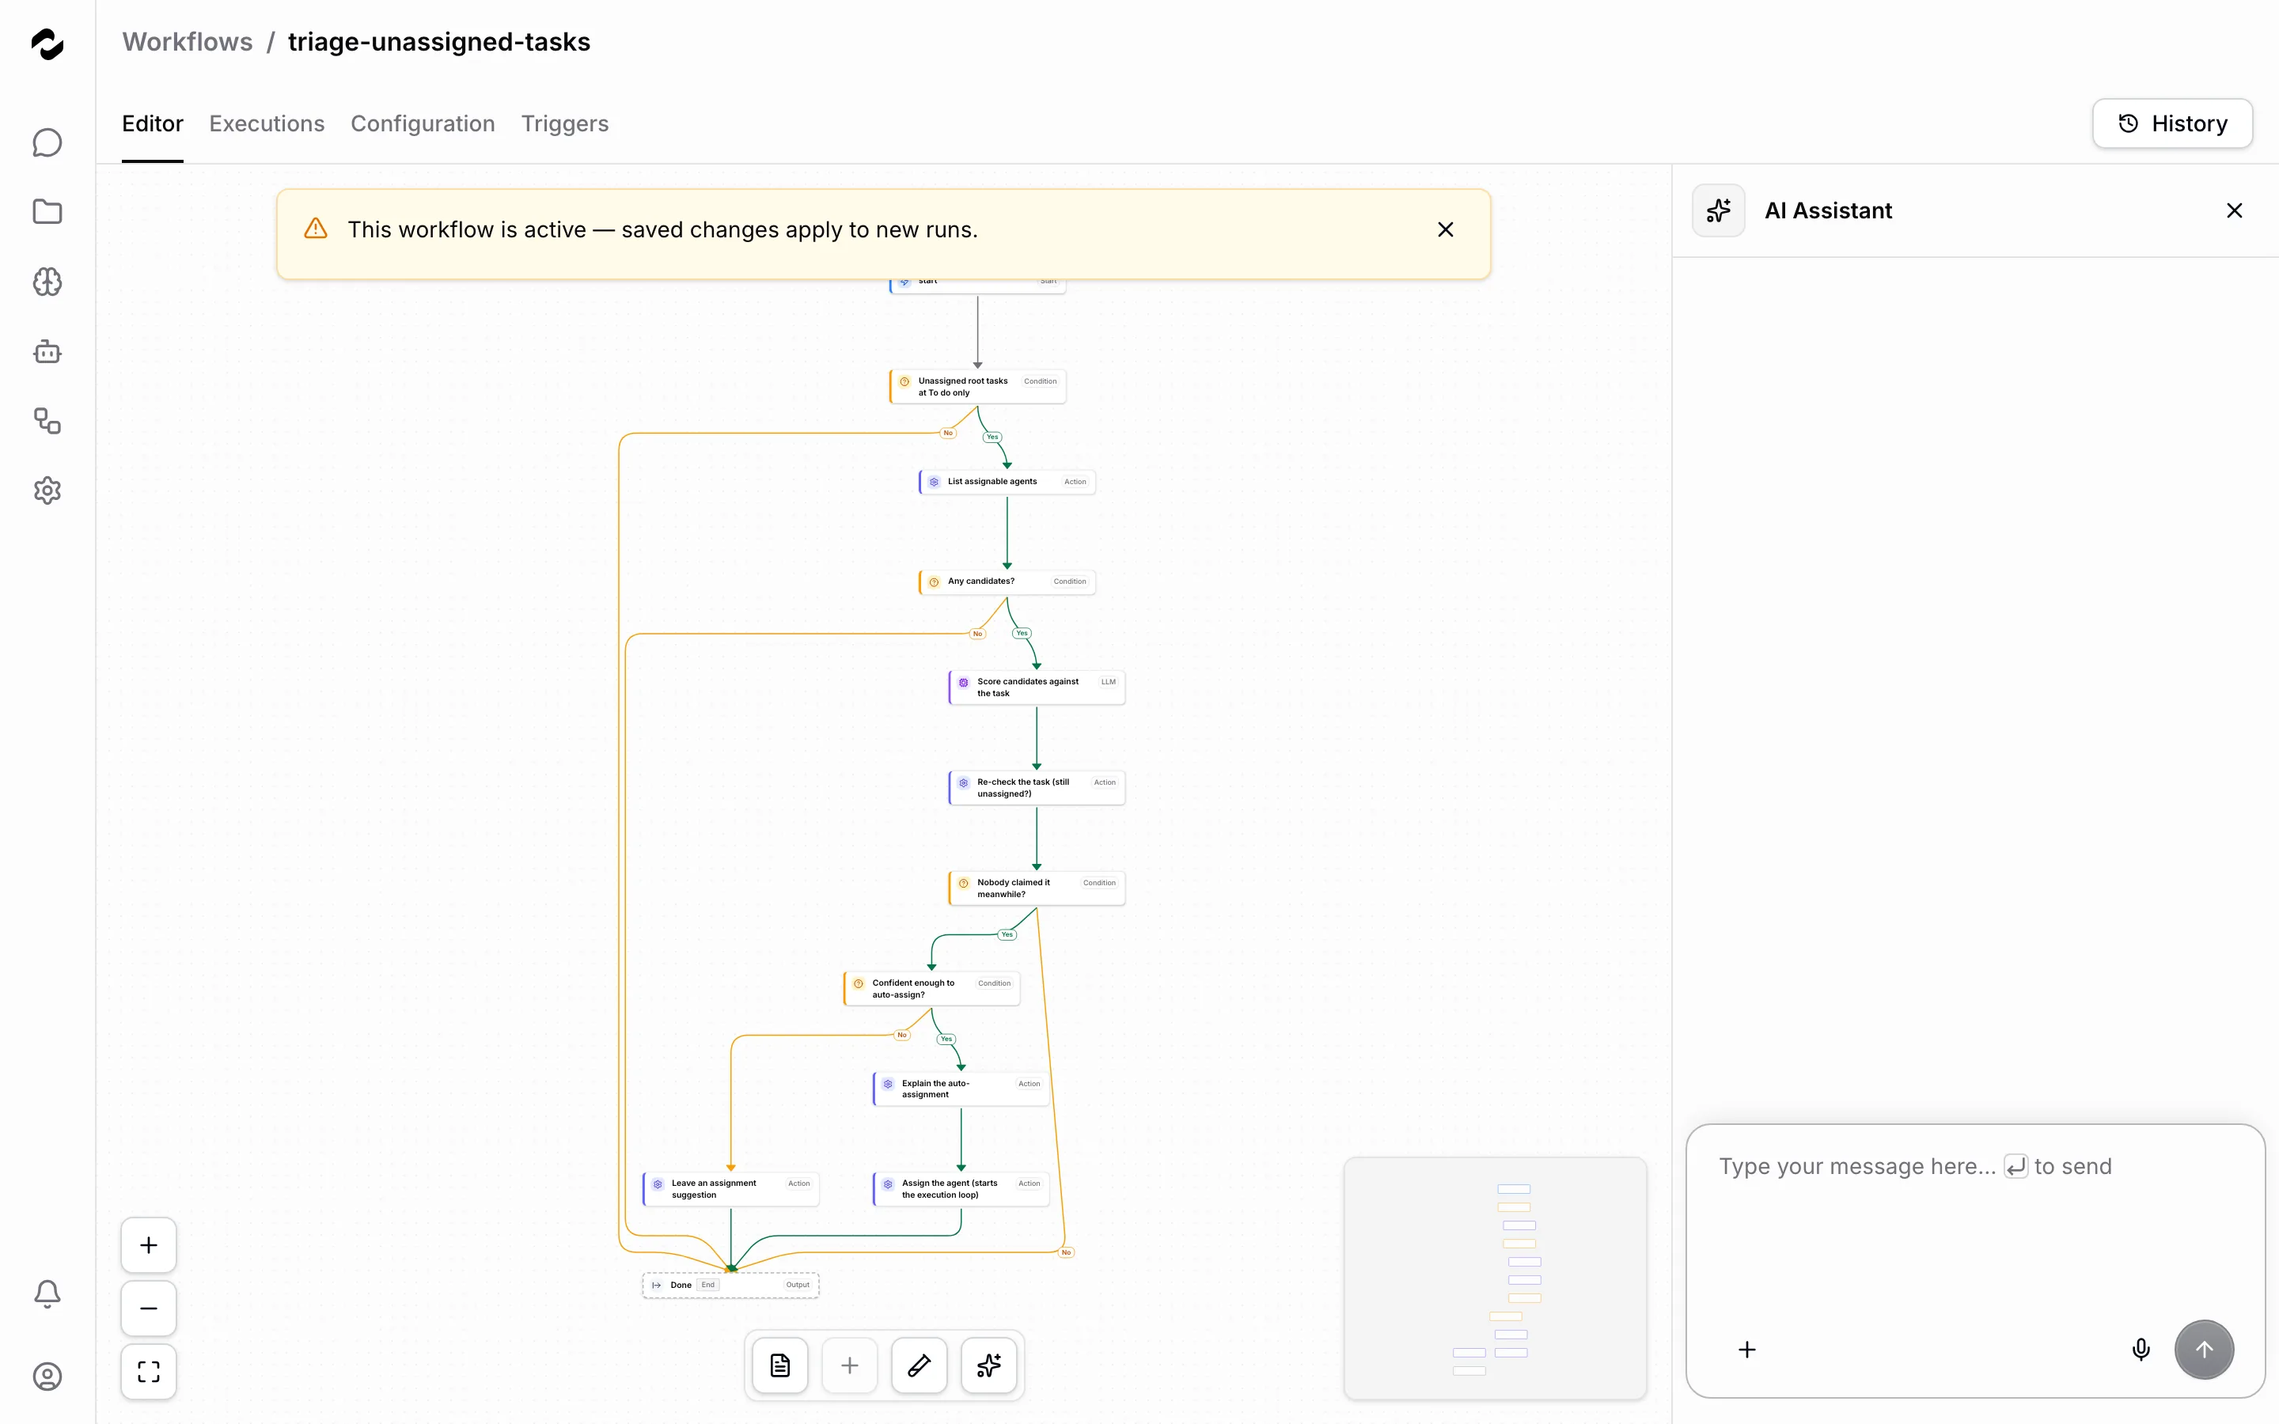Open the folder sidebar icon
This screenshot has height=1424, width=2279.
(x=47, y=212)
